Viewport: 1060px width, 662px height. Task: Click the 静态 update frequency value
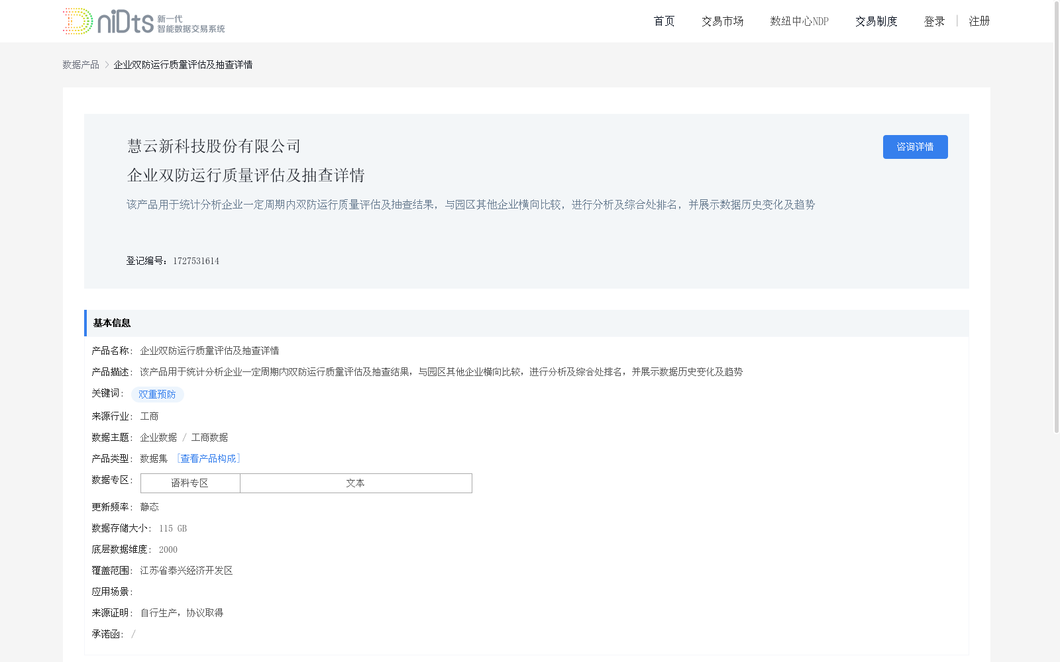(x=149, y=507)
